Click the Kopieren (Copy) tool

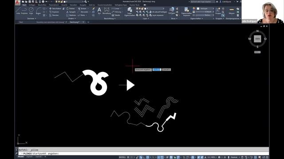(54, 12)
